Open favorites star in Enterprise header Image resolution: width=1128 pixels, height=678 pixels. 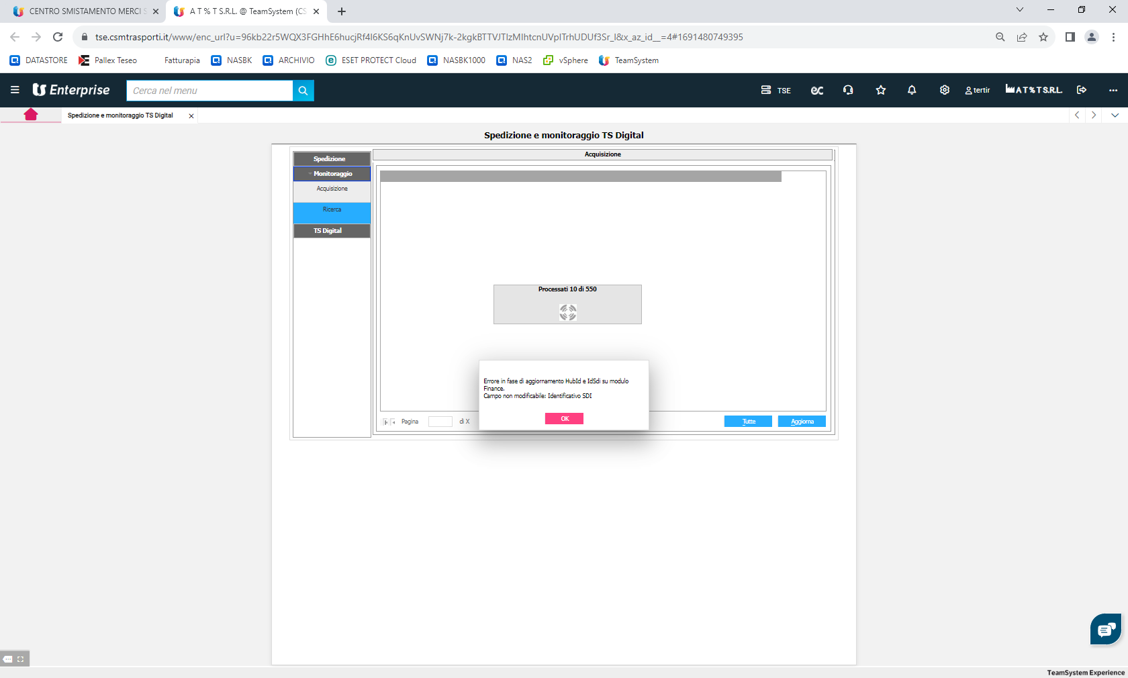click(x=881, y=90)
